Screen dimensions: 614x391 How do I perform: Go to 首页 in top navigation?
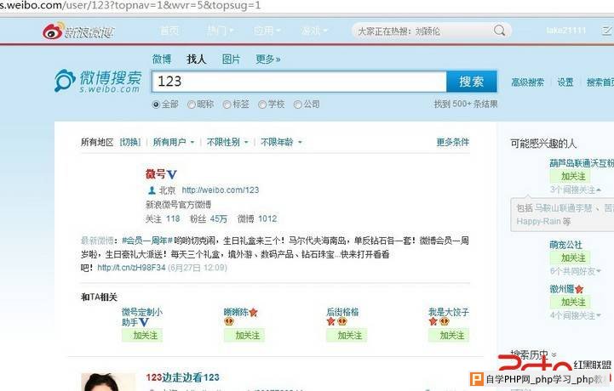169,31
